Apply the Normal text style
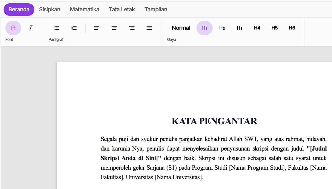The image size is (332, 189). [x=181, y=28]
